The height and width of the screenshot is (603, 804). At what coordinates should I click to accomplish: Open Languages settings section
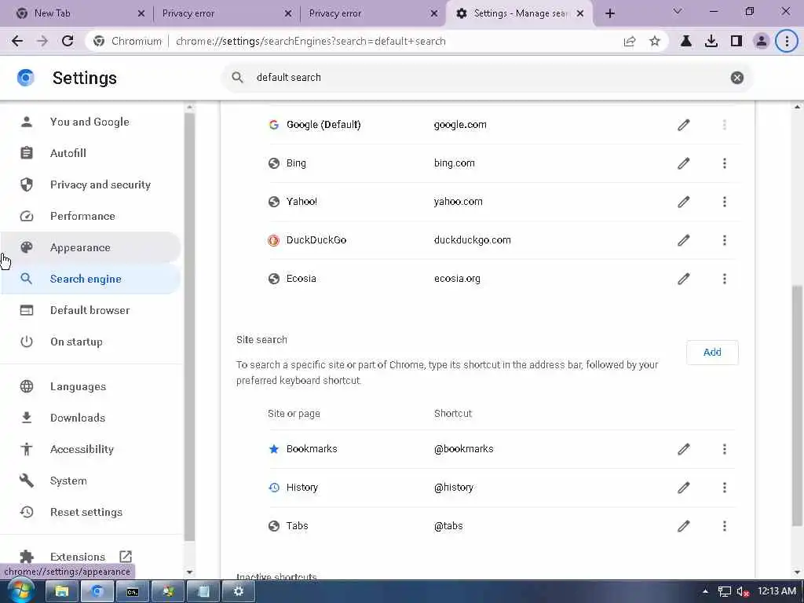point(90,386)
